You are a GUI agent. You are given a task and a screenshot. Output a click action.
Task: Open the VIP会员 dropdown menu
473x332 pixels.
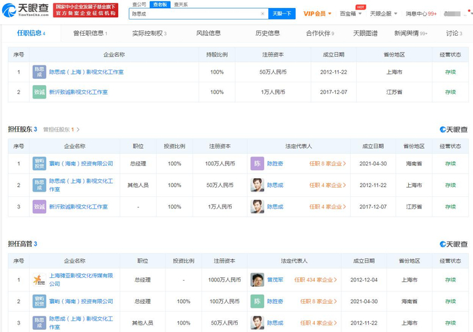coord(316,13)
